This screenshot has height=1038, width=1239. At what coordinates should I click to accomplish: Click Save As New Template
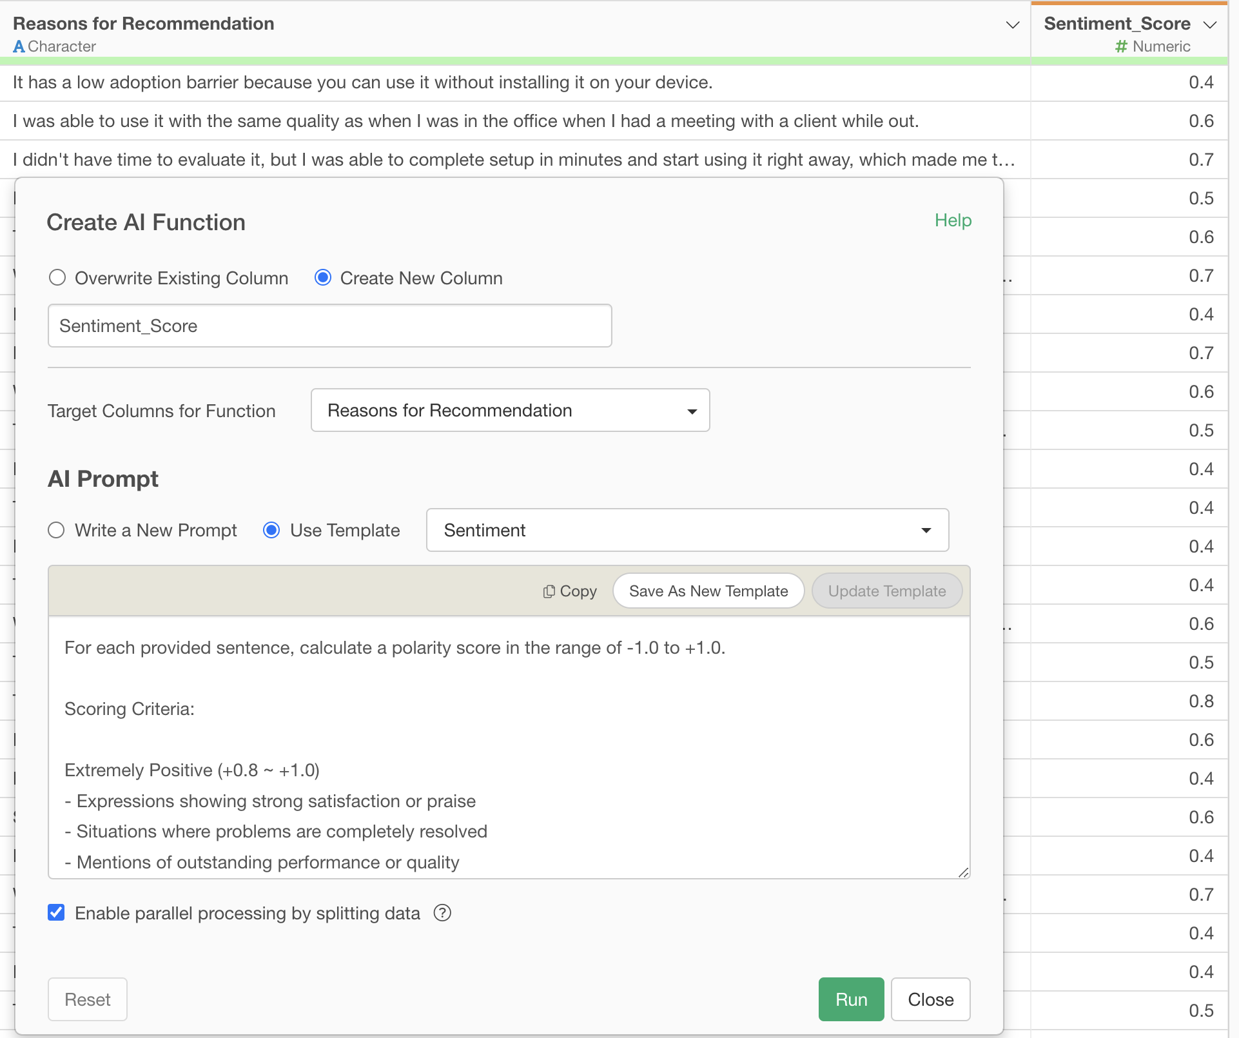(x=708, y=591)
